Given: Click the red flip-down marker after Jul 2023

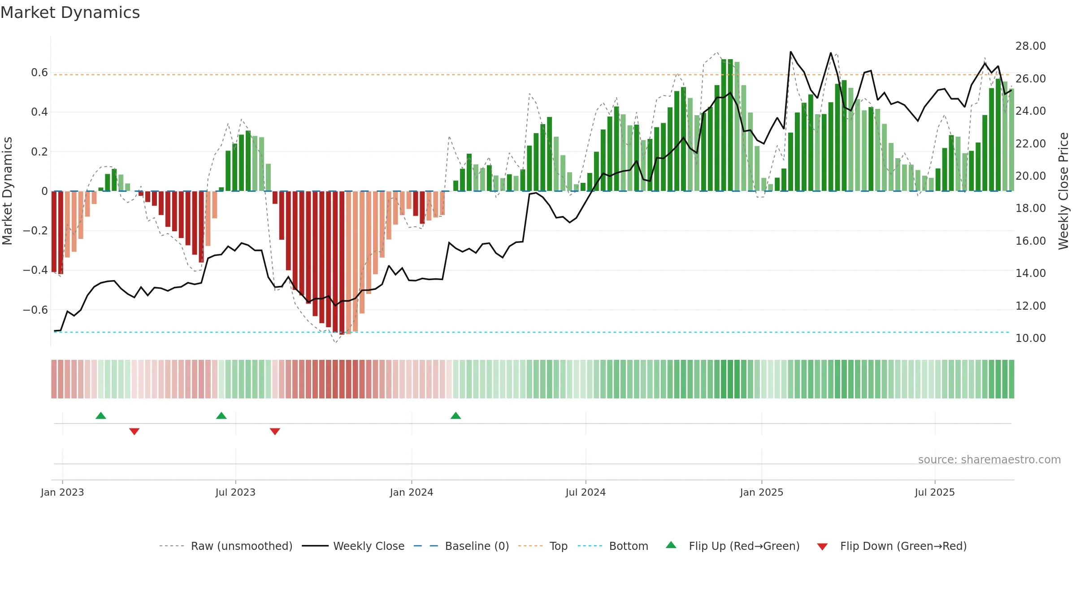Looking at the screenshot, I should pyautogui.click(x=275, y=431).
